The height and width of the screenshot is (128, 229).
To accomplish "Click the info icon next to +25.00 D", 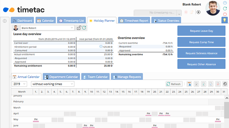I will pos(101,46).
